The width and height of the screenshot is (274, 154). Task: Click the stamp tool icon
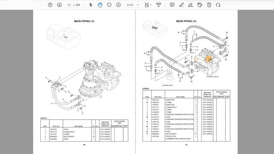(200, 5)
